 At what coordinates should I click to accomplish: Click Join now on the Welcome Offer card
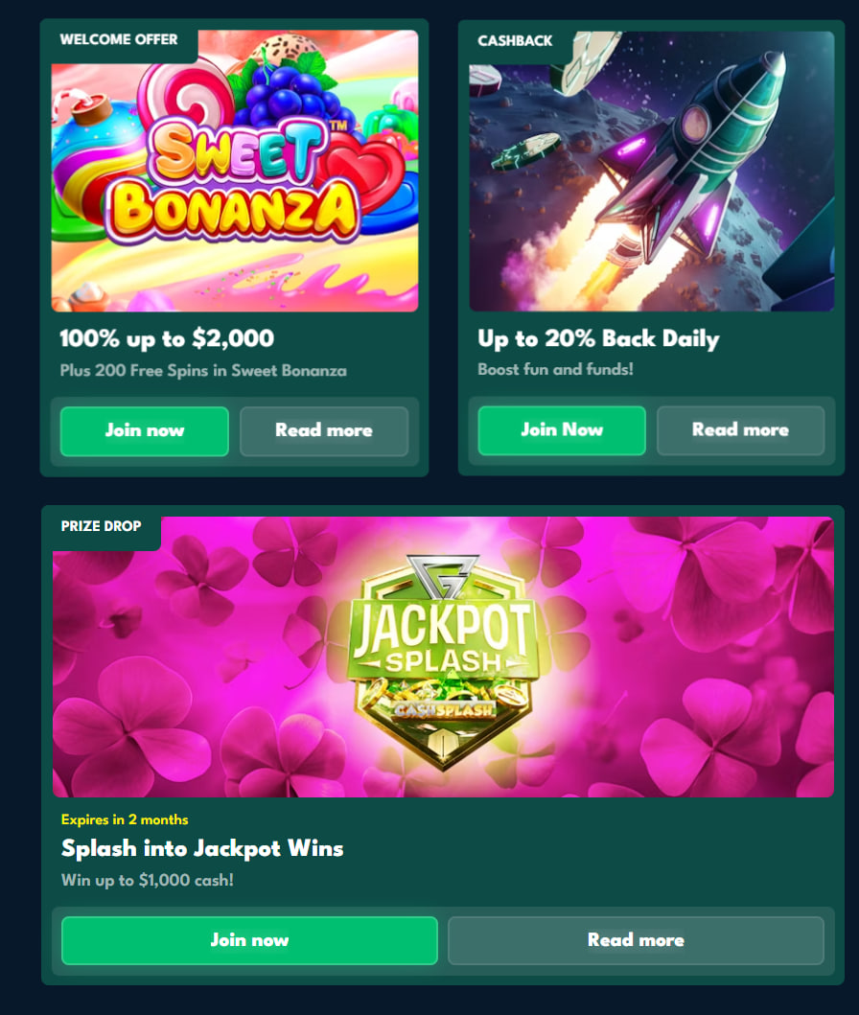click(144, 430)
